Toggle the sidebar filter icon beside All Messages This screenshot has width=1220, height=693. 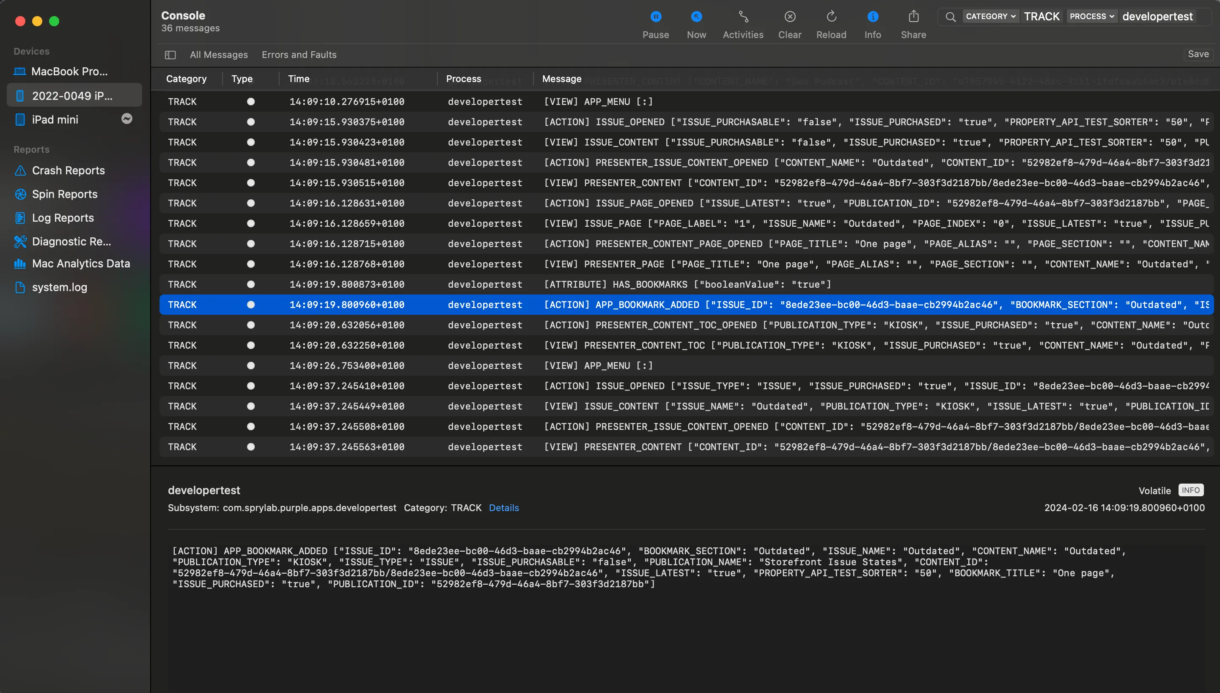(x=170, y=55)
